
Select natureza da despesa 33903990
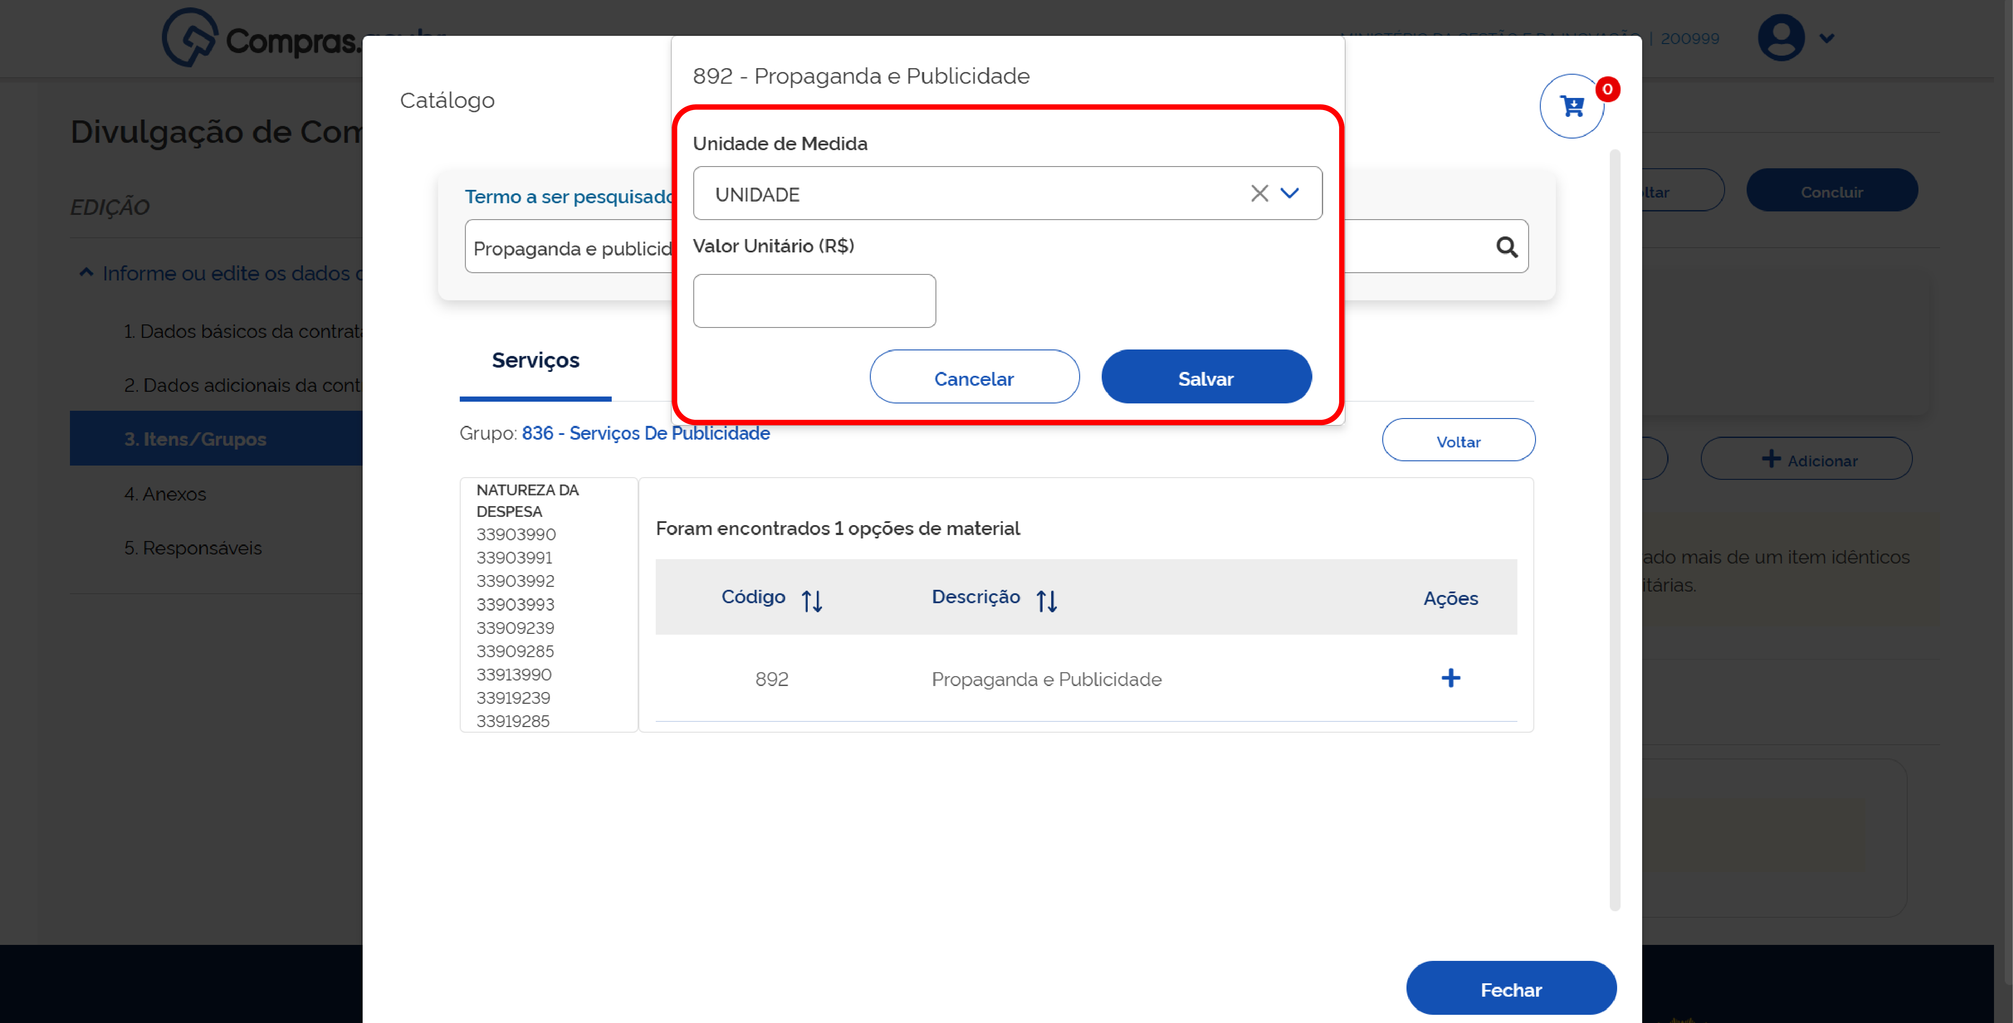click(516, 535)
